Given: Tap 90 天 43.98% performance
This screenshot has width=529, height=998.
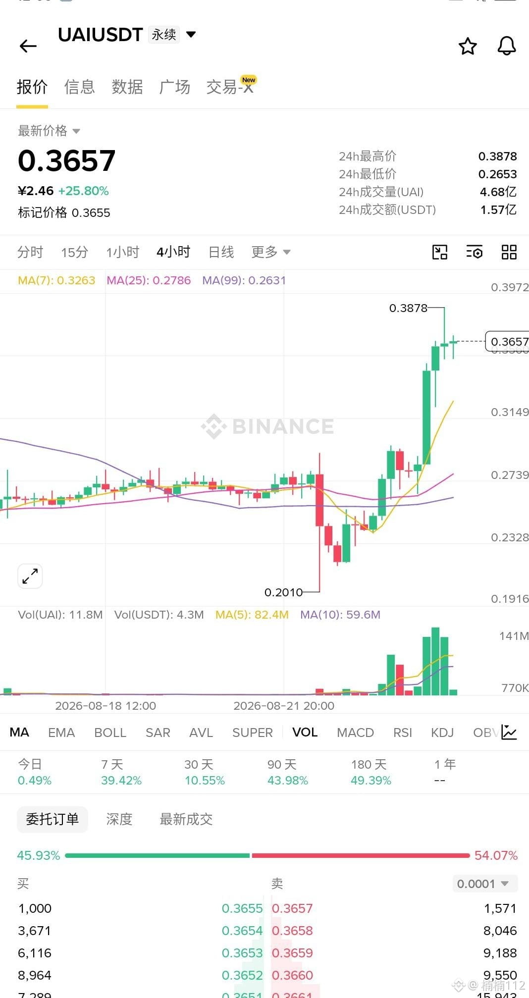Looking at the screenshot, I should coord(288,772).
